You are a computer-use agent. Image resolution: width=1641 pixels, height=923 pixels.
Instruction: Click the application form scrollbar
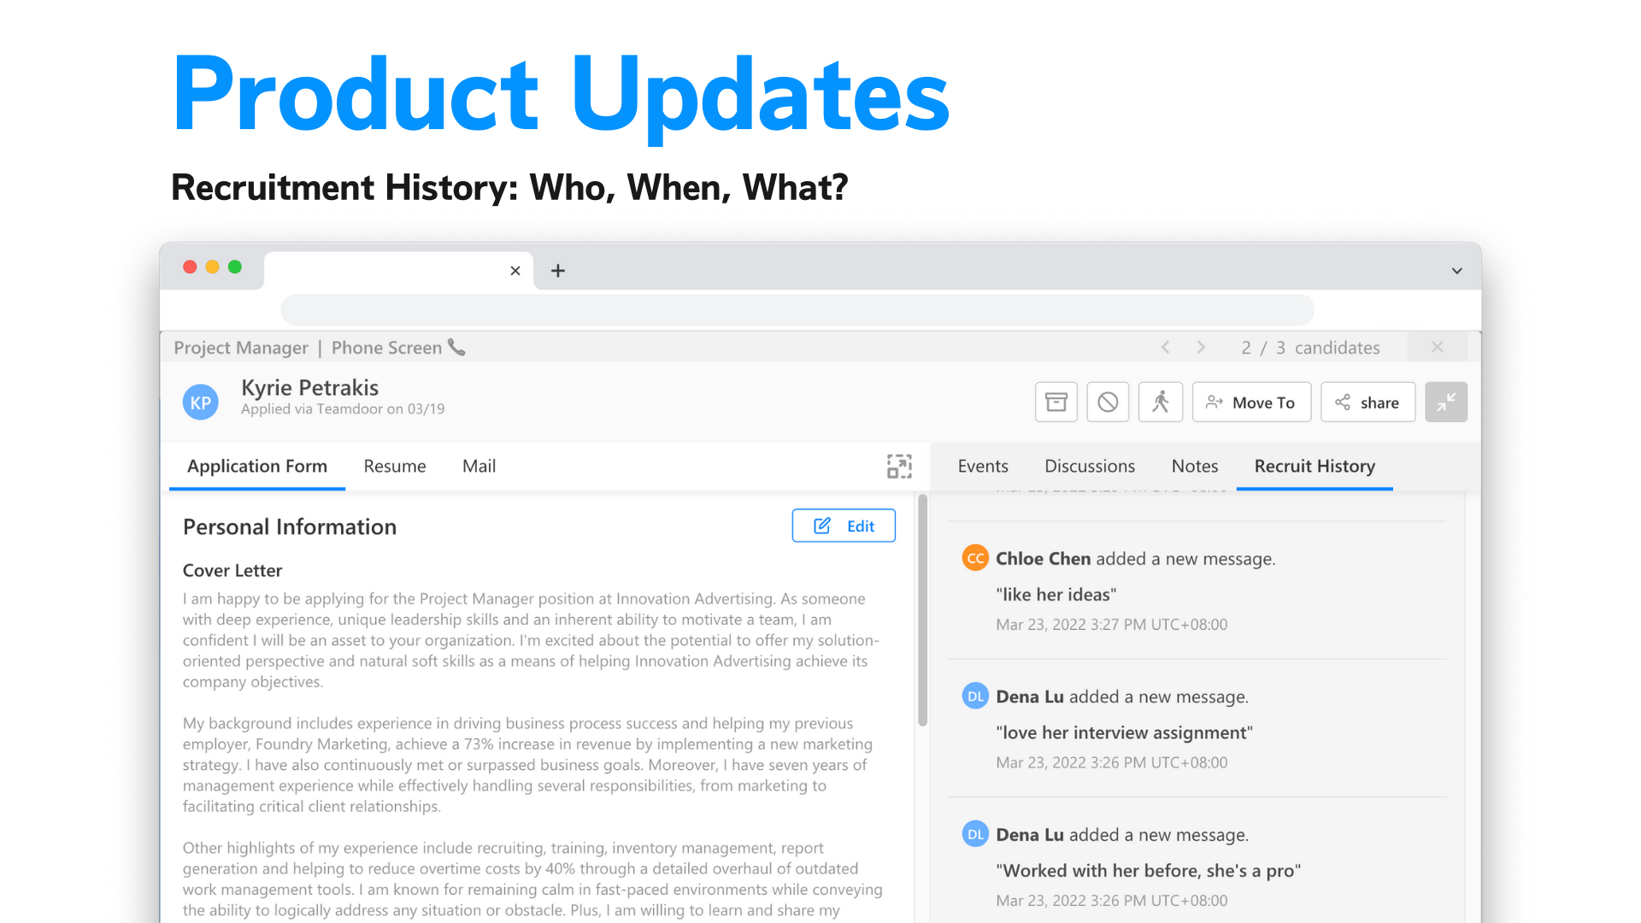[922, 610]
